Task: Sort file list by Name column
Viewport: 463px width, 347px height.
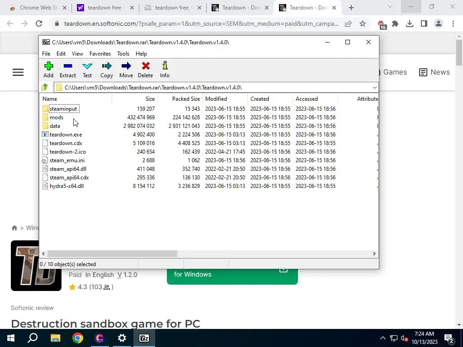Action: [x=76, y=99]
